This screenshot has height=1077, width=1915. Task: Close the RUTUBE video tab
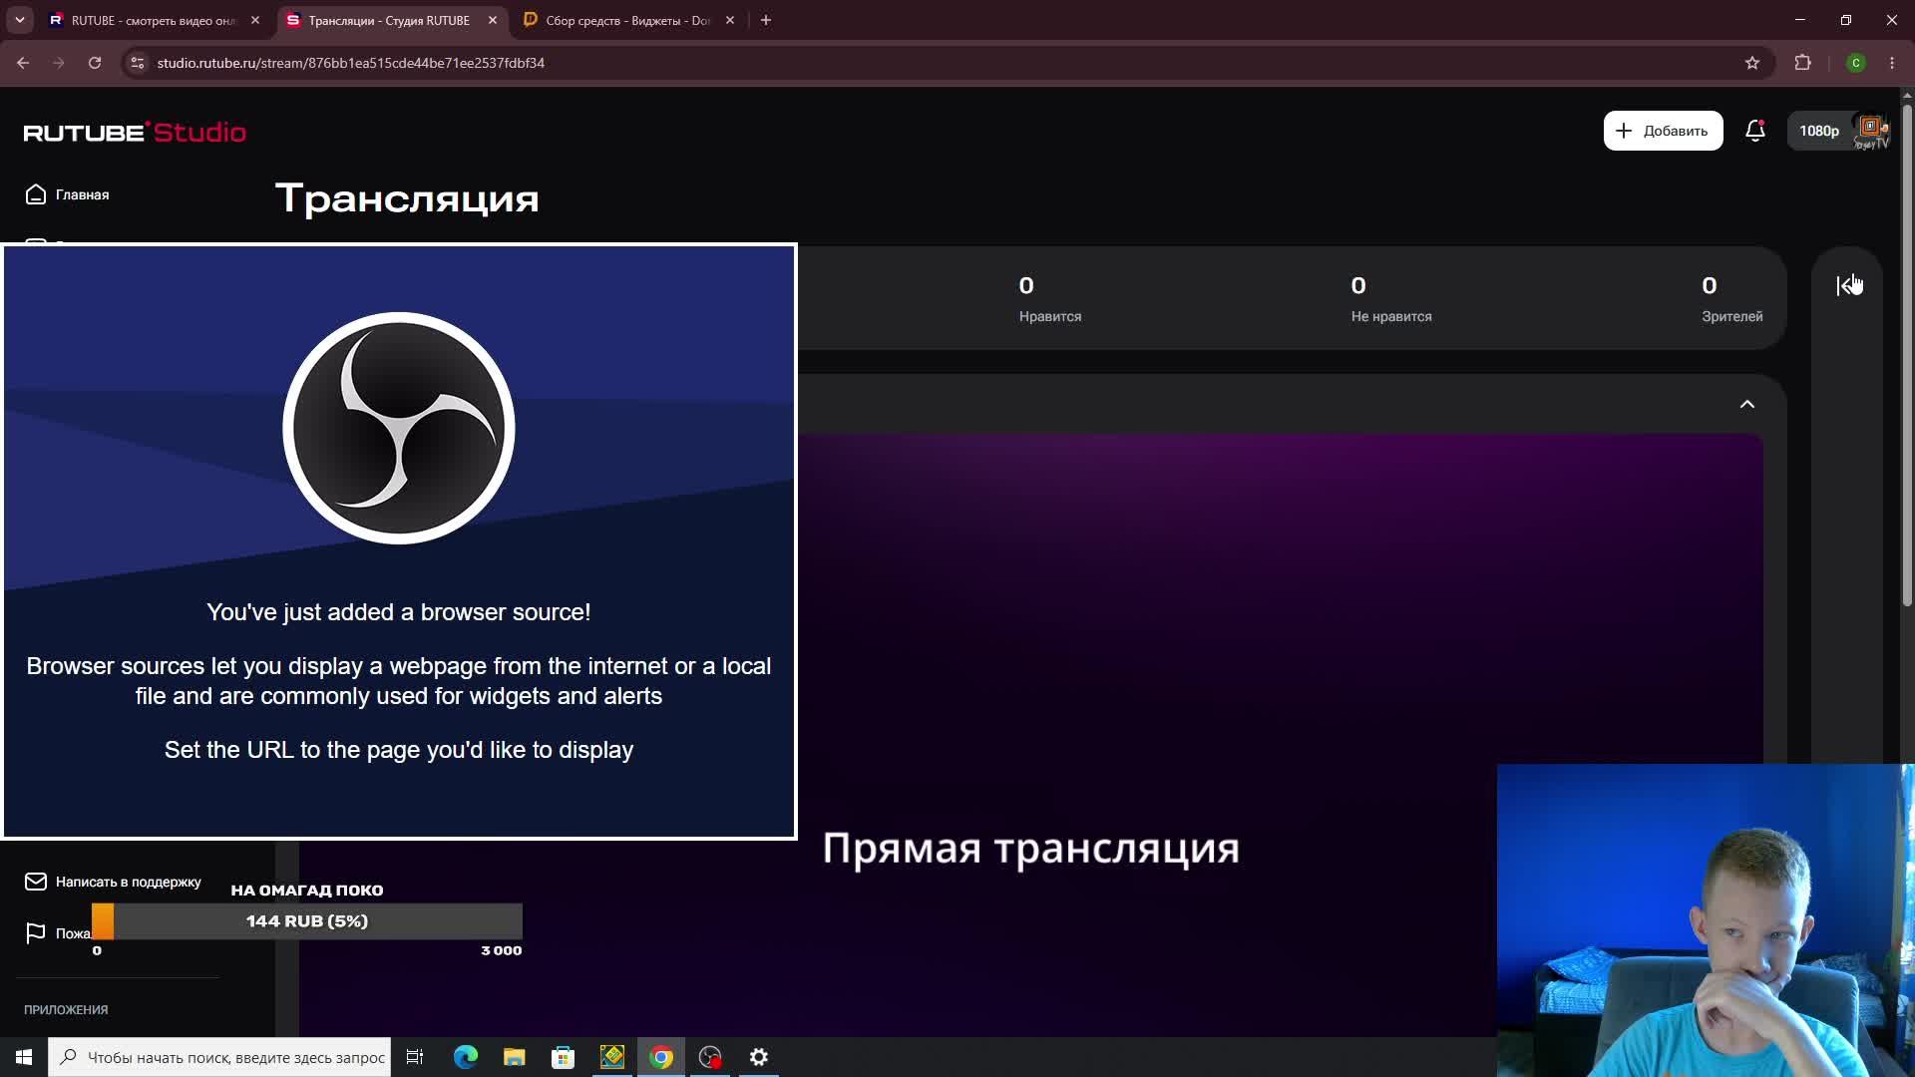[255, 20]
